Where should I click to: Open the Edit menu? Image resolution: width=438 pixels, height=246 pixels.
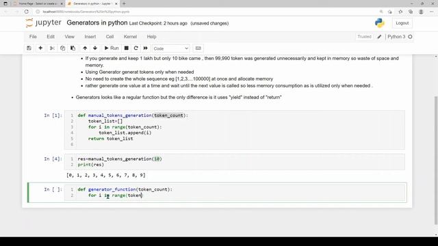51,36
